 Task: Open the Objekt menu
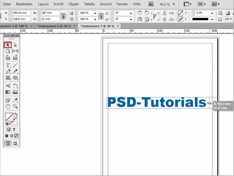(74, 4)
